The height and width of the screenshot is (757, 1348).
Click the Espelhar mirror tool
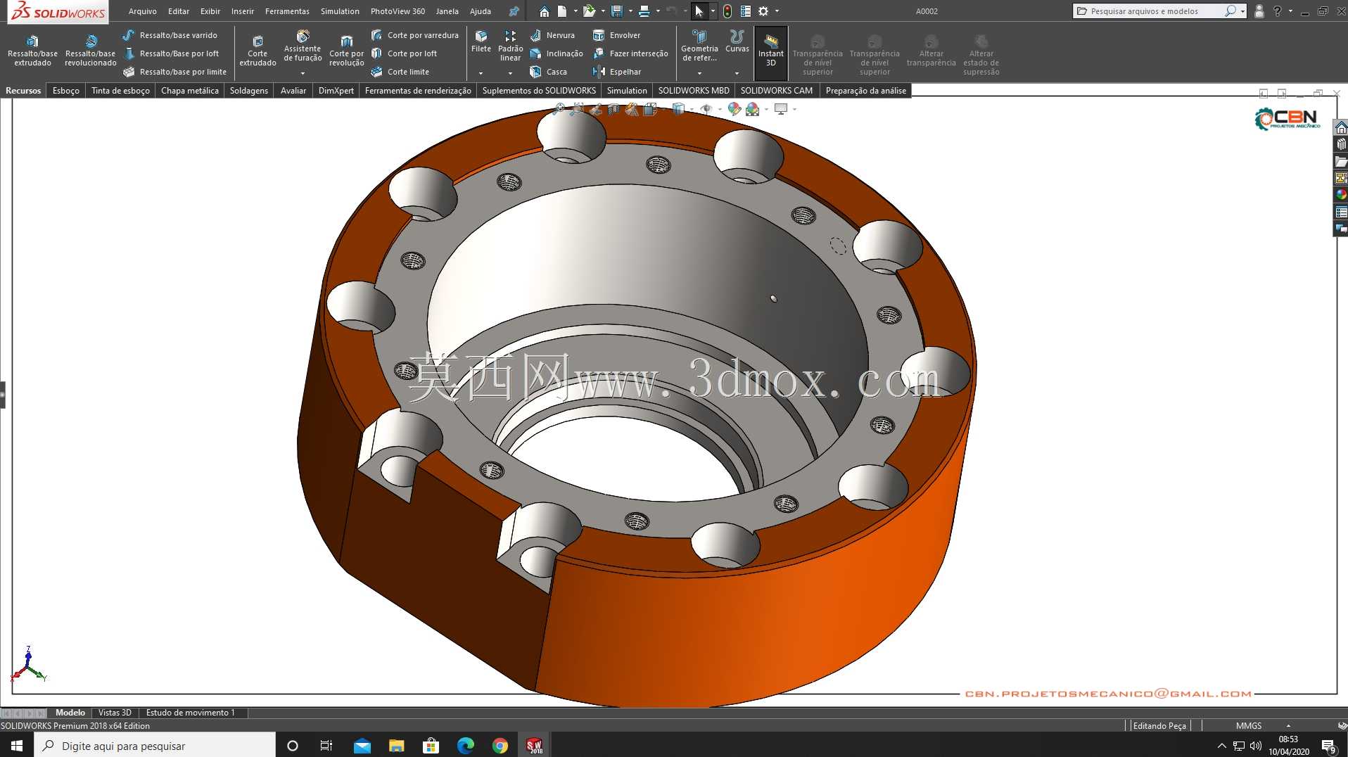point(617,72)
